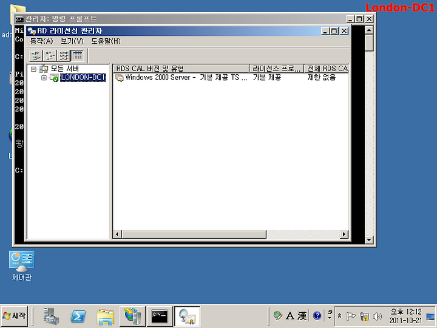Launch PowerShell from the taskbar

pyautogui.click(x=78, y=316)
